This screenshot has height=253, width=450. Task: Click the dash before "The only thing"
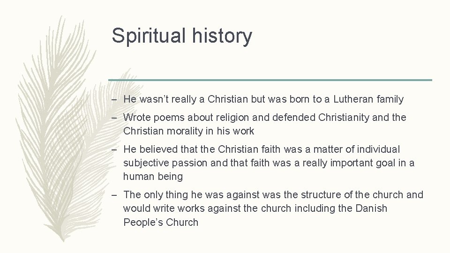tap(115, 195)
